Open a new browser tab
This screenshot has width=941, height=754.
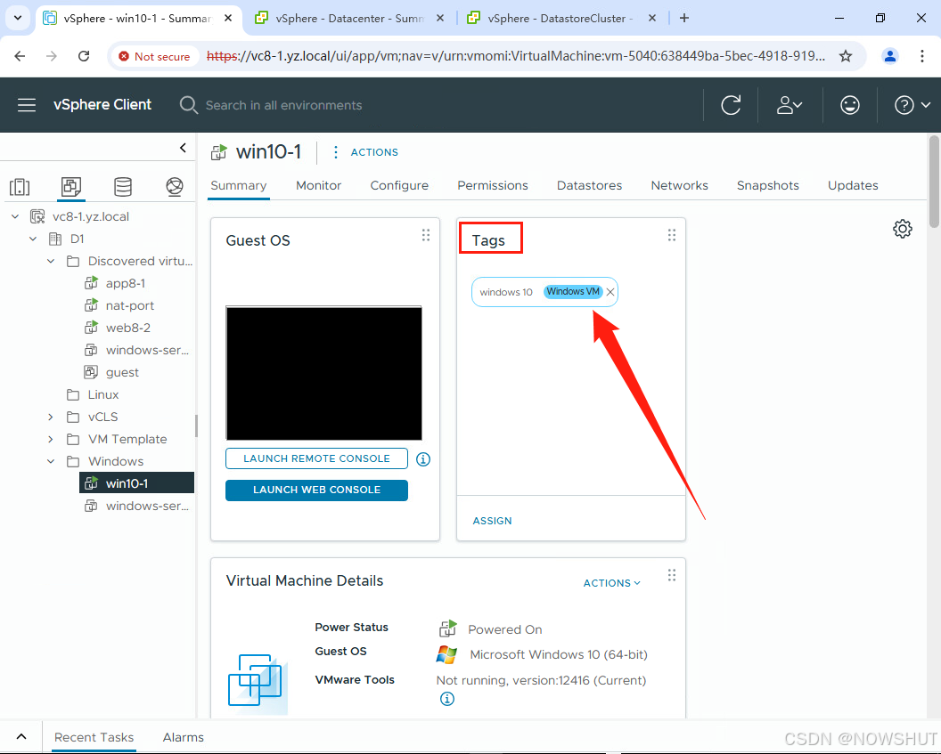(684, 18)
